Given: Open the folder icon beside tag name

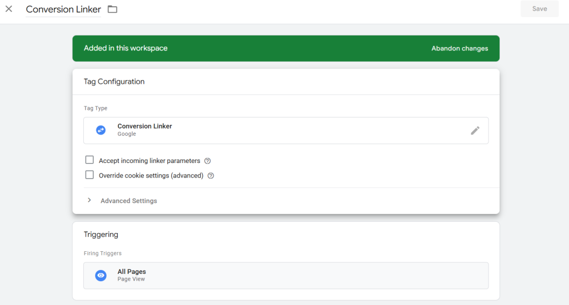Looking at the screenshot, I should (113, 9).
